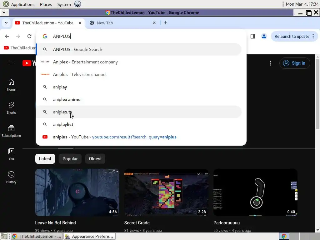The height and width of the screenshot is (240, 320).
Task: Open History in the YouTube sidebar
Action: [11, 177]
